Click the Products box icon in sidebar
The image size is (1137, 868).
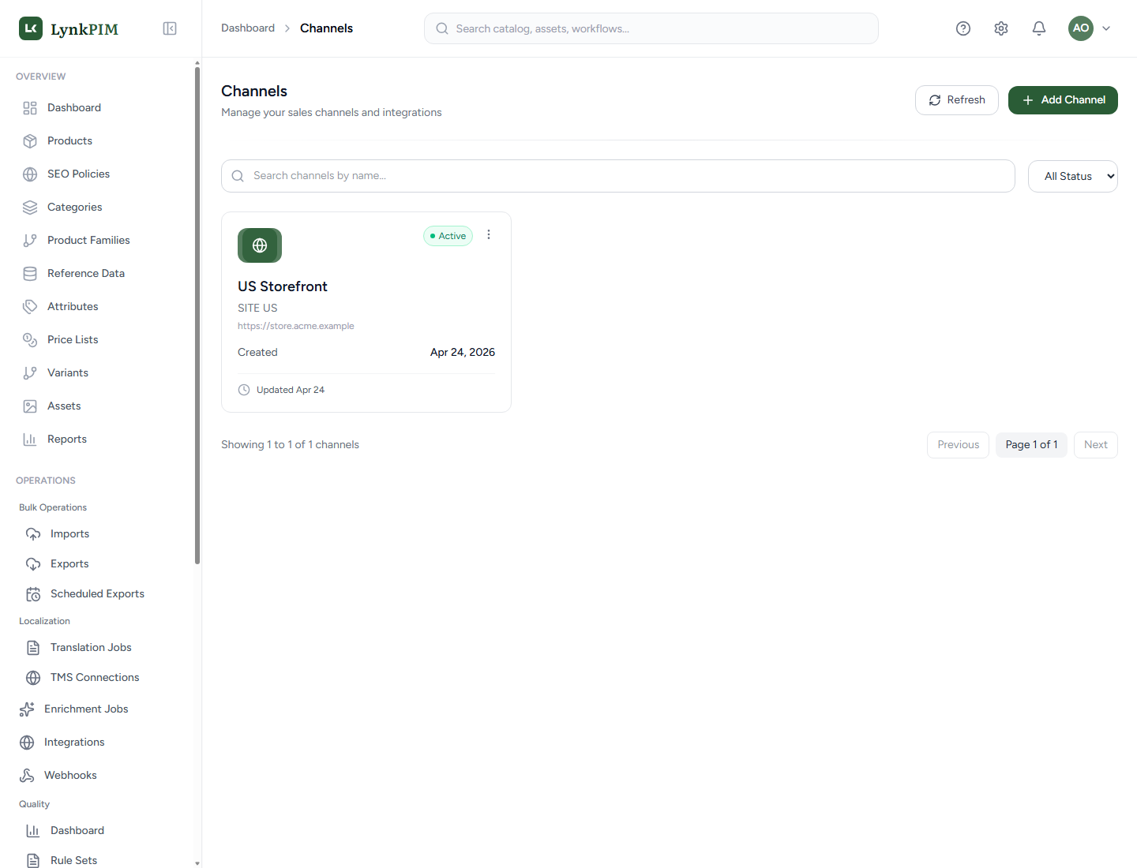pyautogui.click(x=30, y=141)
